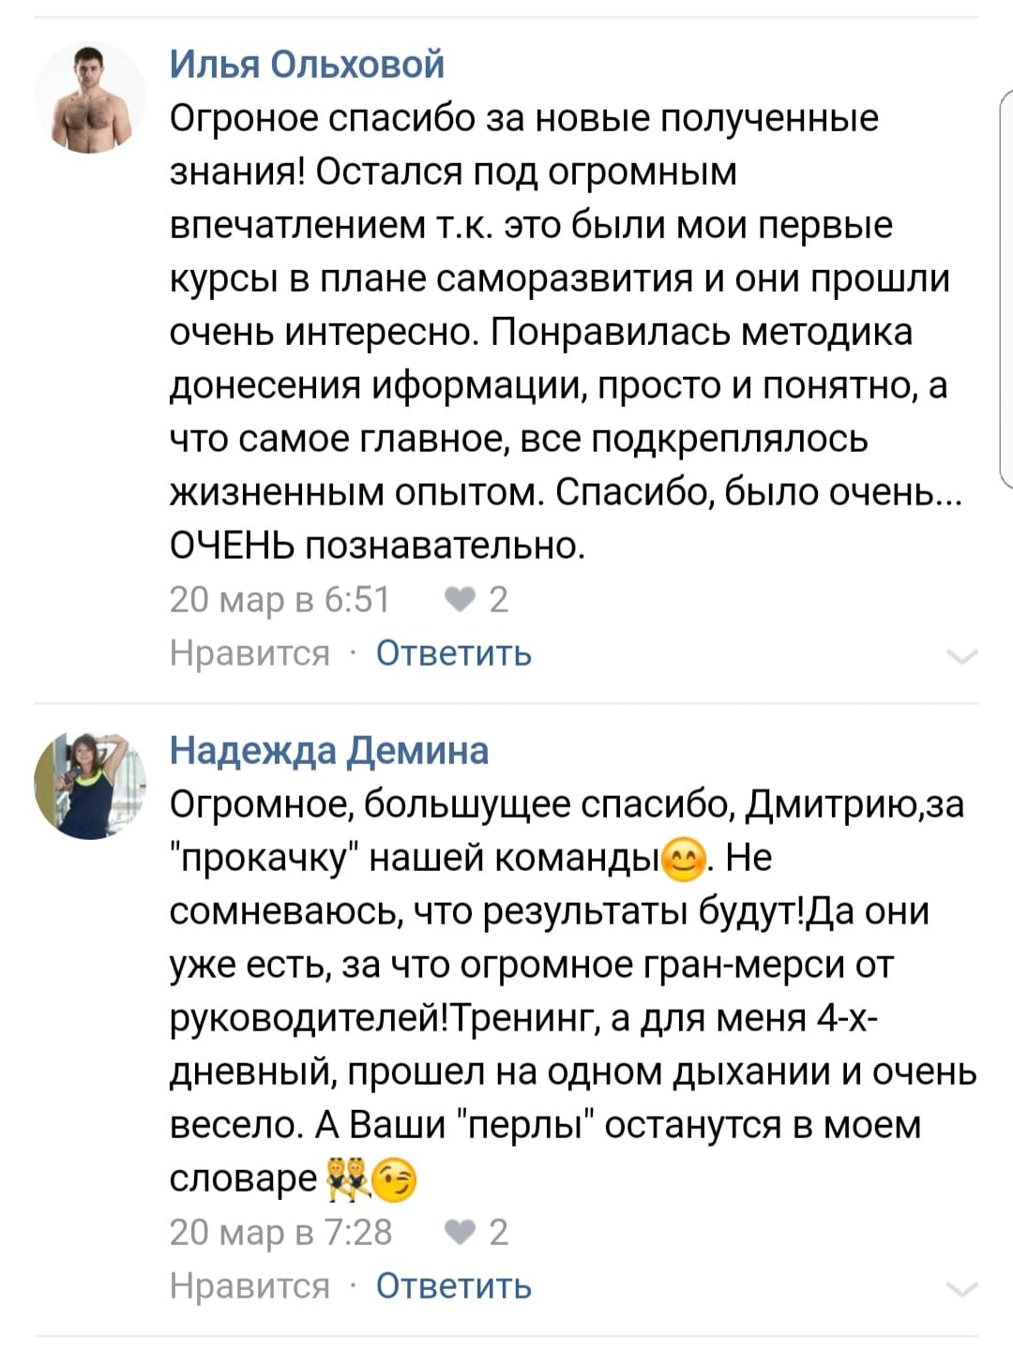Viewport: 1013px width, 1350px height.
Task: Click the timestamp 20 мар в 7:28
Action: pos(280,1232)
